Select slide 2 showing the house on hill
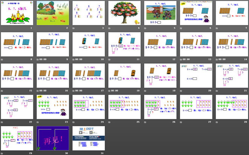The width and height of the screenshot is (249, 155). tap(53, 13)
